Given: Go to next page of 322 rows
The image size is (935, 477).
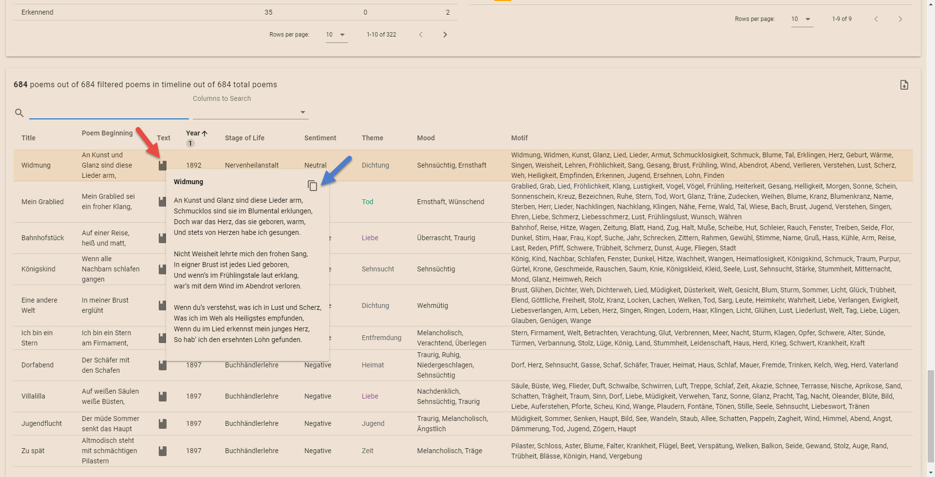Looking at the screenshot, I should (445, 35).
